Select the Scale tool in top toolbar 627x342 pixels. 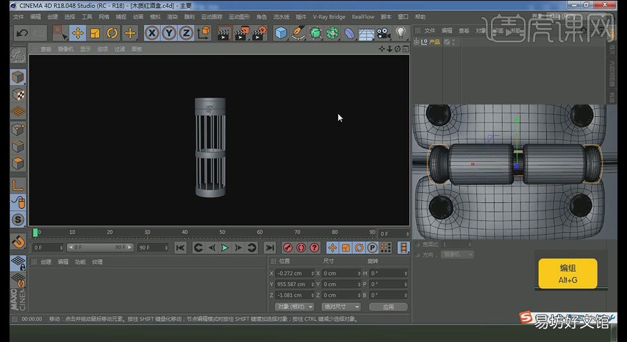[95, 33]
